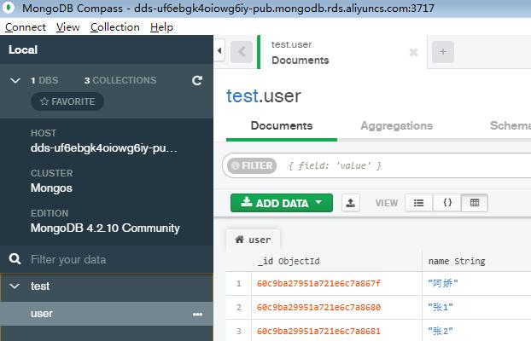Click the search magnifier icon in sidebar

point(15,259)
